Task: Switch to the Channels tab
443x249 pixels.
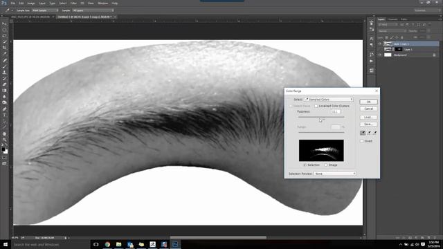Action: tap(392, 19)
